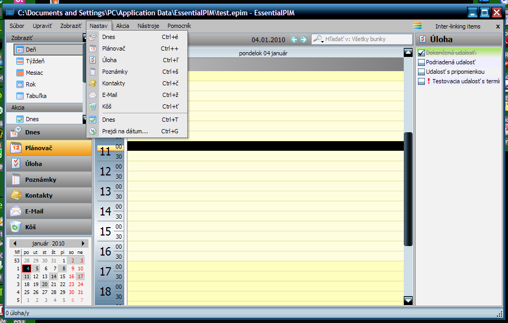This screenshot has width=508, height=323.
Task: Choose Kontakty from the Nastav menu
Action: click(x=113, y=83)
